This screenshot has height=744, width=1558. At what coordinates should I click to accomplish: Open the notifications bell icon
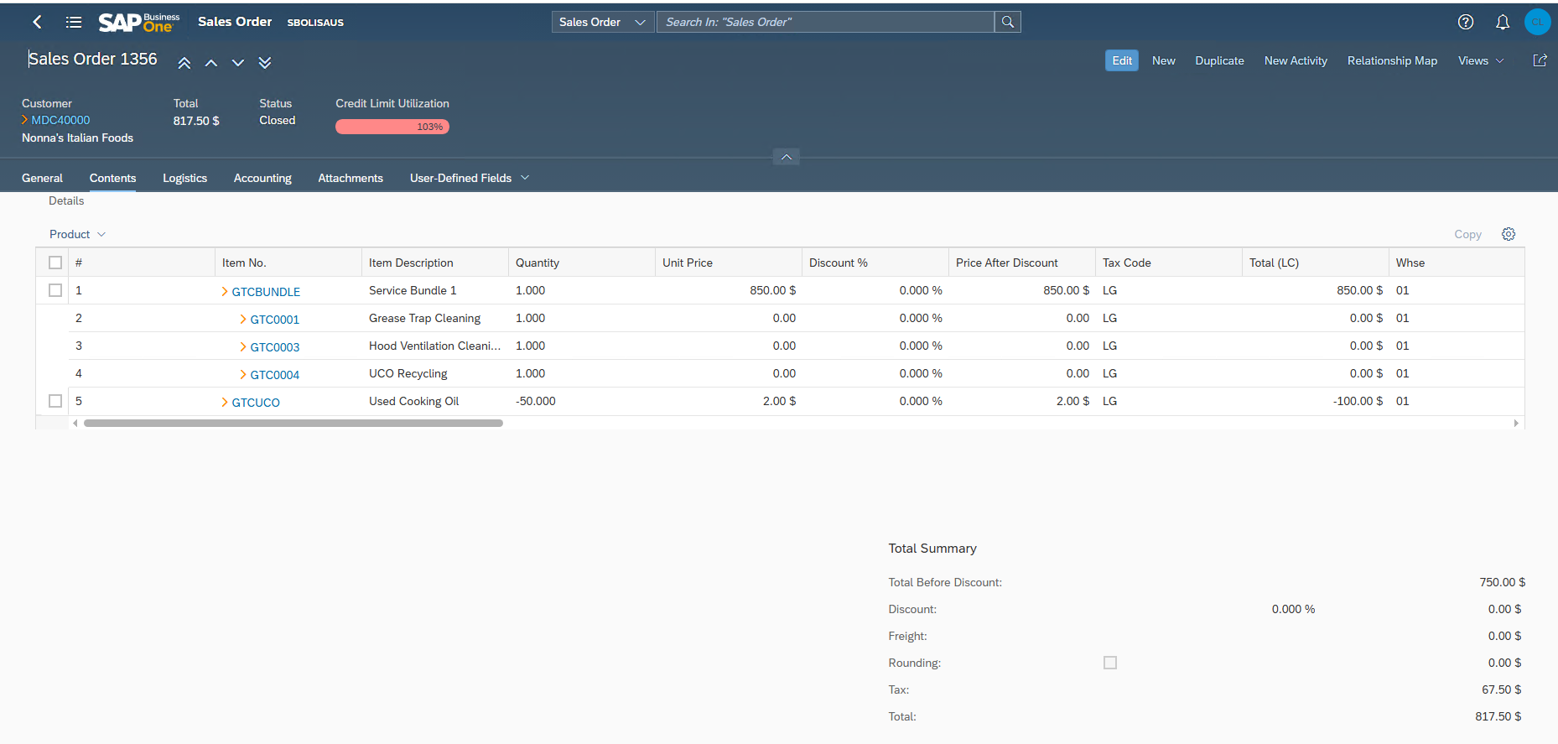point(1502,22)
